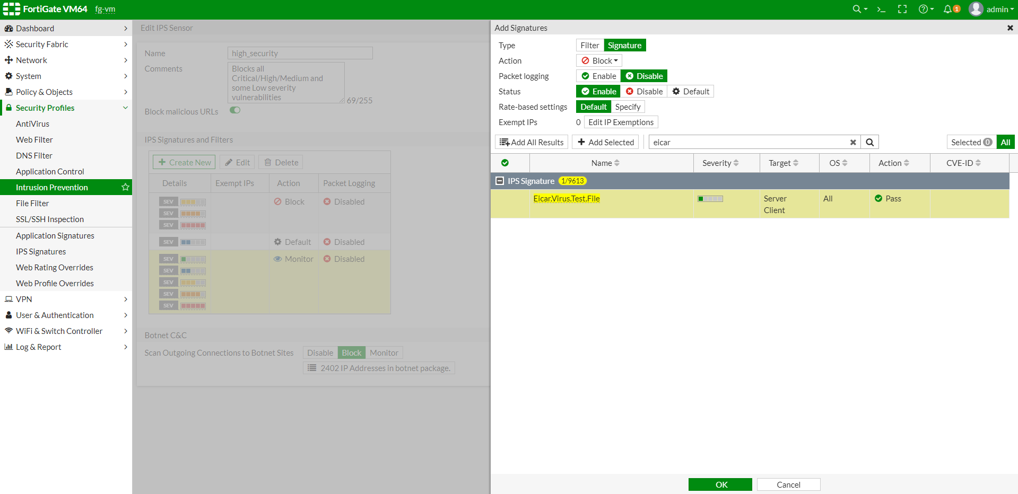Choose Default rate-based settings
Viewport: 1018px width, 494px height.
593,107
